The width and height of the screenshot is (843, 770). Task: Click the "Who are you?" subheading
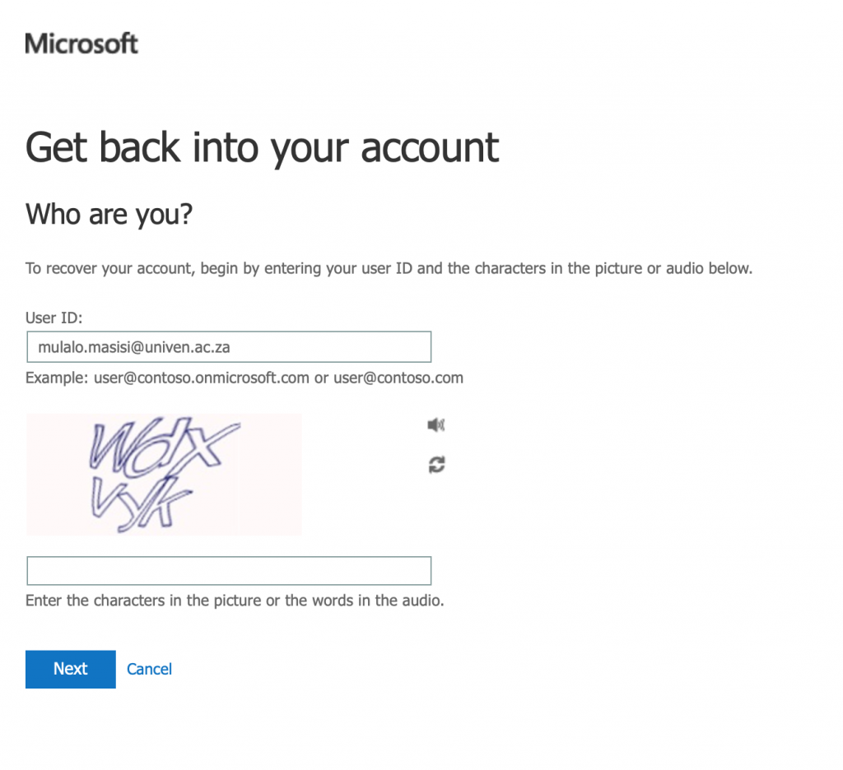coord(109,214)
